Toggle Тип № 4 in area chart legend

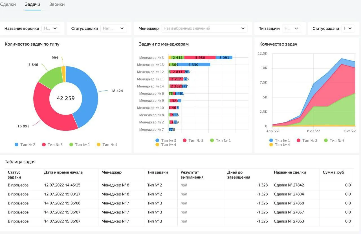click(279, 145)
